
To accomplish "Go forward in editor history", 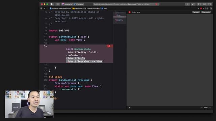I will point(48,8).
